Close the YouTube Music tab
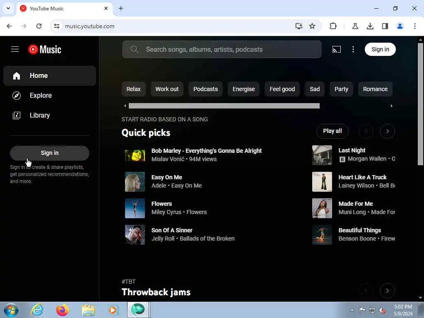The image size is (424, 318). pos(106,8)
